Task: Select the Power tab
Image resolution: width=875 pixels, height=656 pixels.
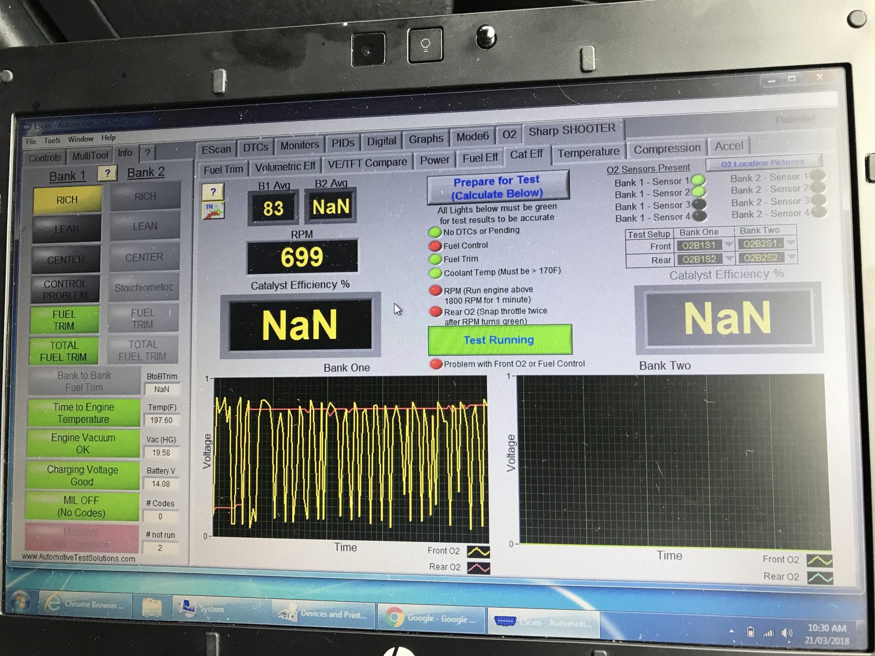Action: pyautogui.click(x=434, y=160)
